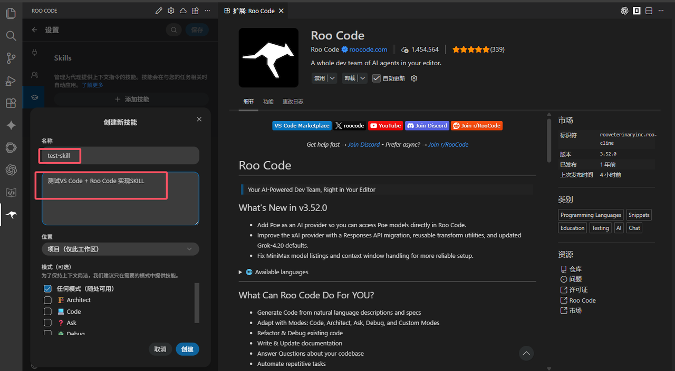Click the search icon in the settings header

[173, 30]
